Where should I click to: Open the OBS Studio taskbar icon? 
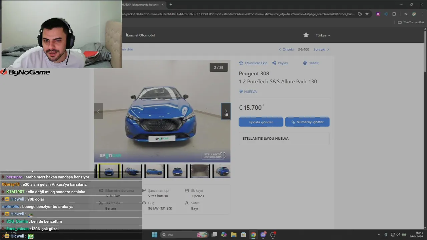273,235
